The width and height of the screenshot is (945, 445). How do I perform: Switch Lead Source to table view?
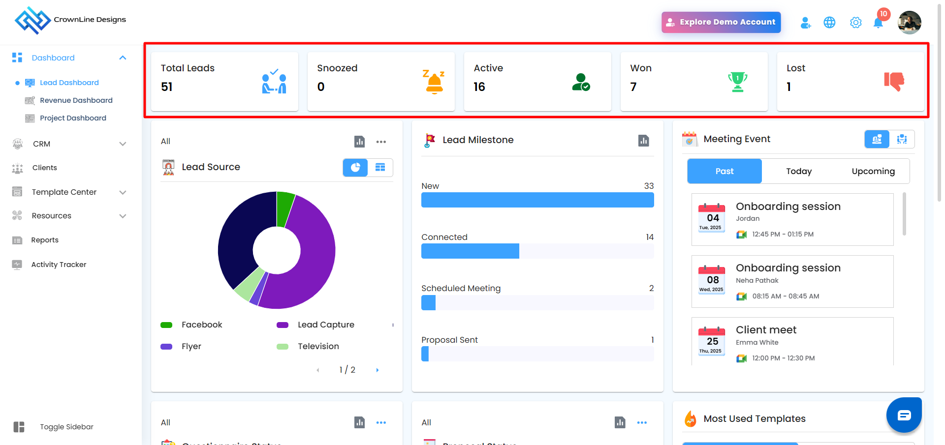380,168
